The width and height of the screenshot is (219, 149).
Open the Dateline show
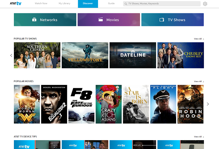tap(133, 55)
